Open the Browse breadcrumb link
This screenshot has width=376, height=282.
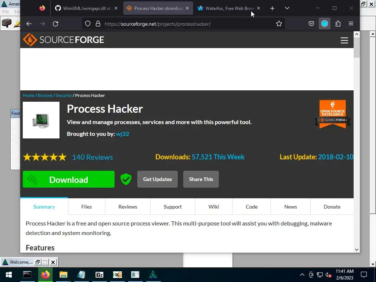pyautogui.click(x=45, y=95)
